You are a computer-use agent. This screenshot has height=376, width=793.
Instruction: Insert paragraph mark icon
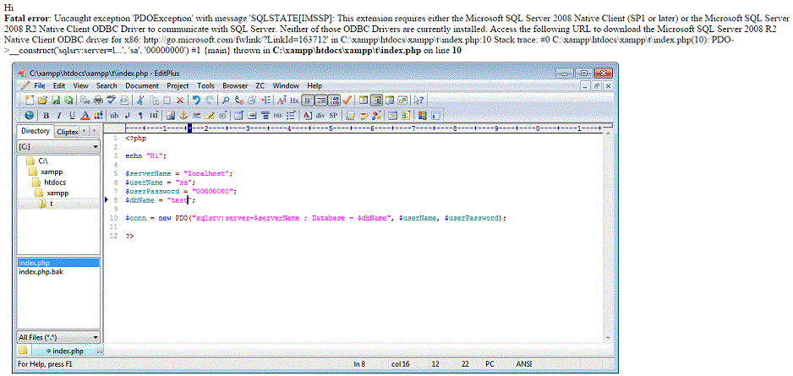pyautogui.click(x=140, y=115)
